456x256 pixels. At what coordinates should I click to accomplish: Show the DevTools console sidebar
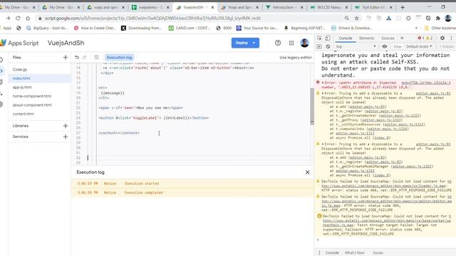[x=319, y=46]
